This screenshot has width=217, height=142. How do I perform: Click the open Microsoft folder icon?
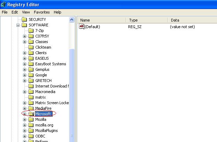31,114
